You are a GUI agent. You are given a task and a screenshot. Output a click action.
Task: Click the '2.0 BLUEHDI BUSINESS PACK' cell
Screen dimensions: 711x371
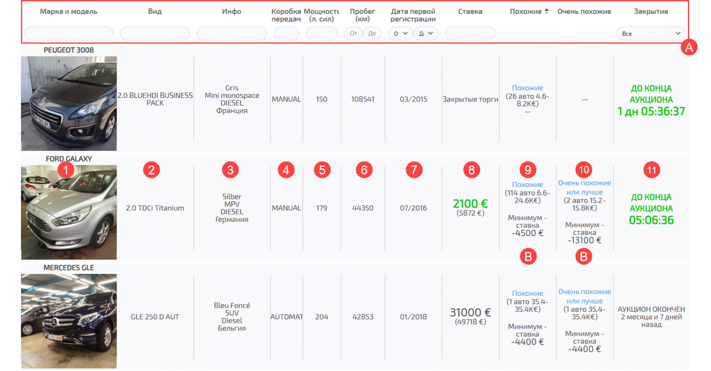click(155, 99)
